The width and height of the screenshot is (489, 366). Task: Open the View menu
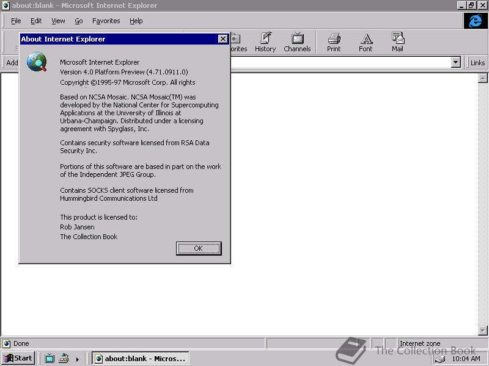click(x=58, y=21)
